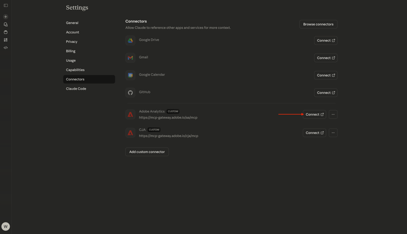
Task: Select the Connectors settings section
Action: tap(89, 79)
